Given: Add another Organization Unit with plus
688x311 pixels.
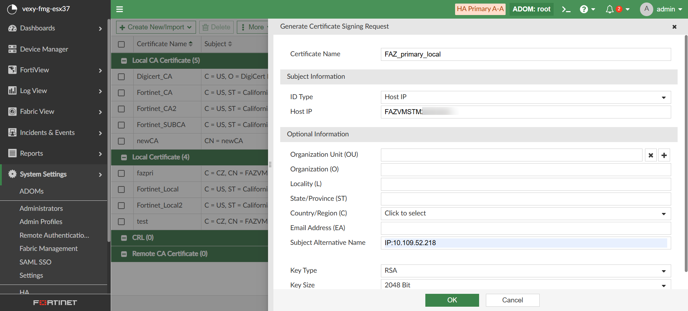Looking at the screenshot, I should pyautogui.click(x=664, y=155).
